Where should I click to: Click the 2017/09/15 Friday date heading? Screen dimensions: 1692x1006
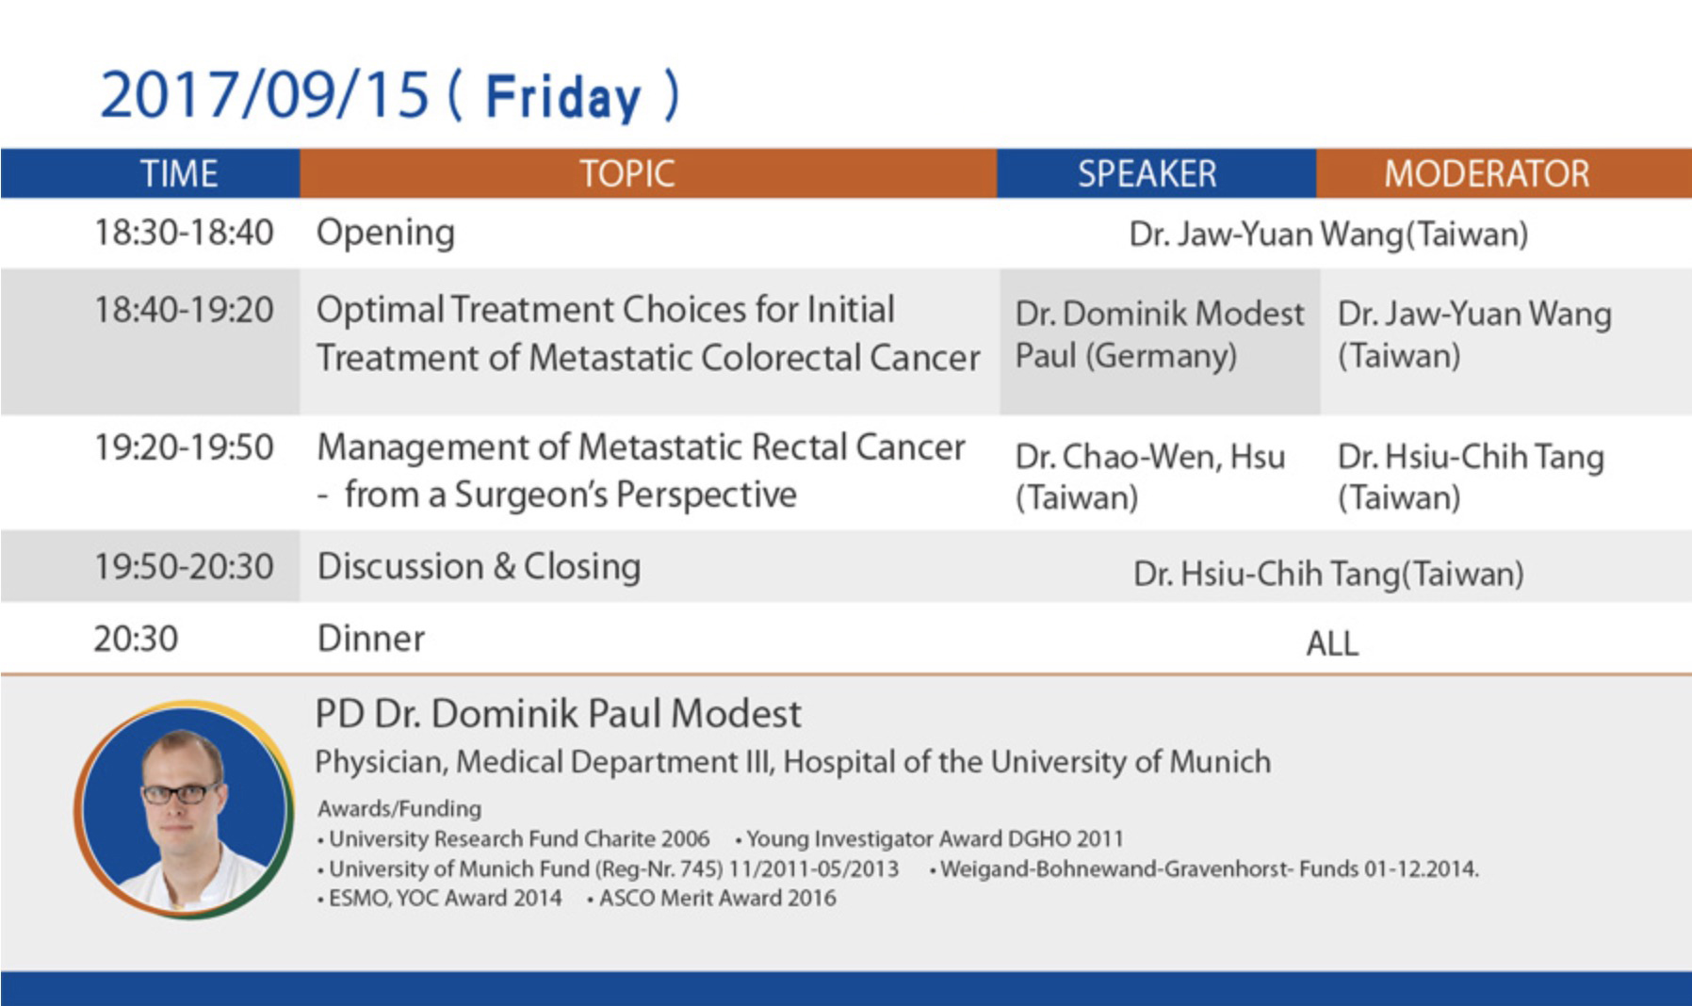(389, 95)
